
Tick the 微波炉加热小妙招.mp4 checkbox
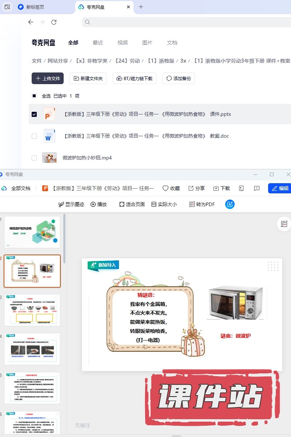[x=34, y=158]
